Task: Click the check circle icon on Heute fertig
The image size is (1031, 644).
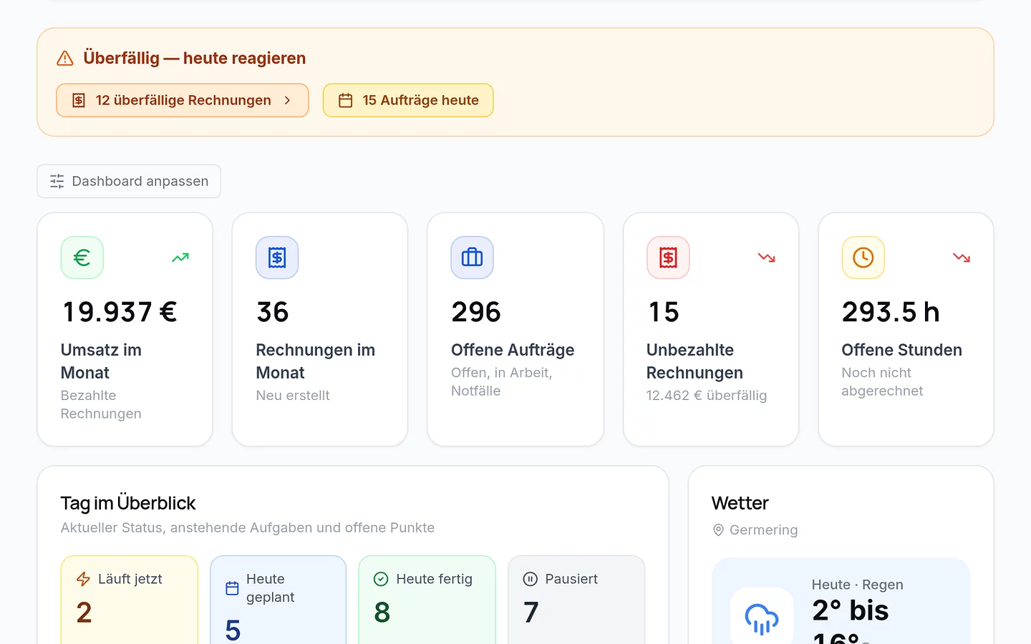Action: [x=382, y=579]
